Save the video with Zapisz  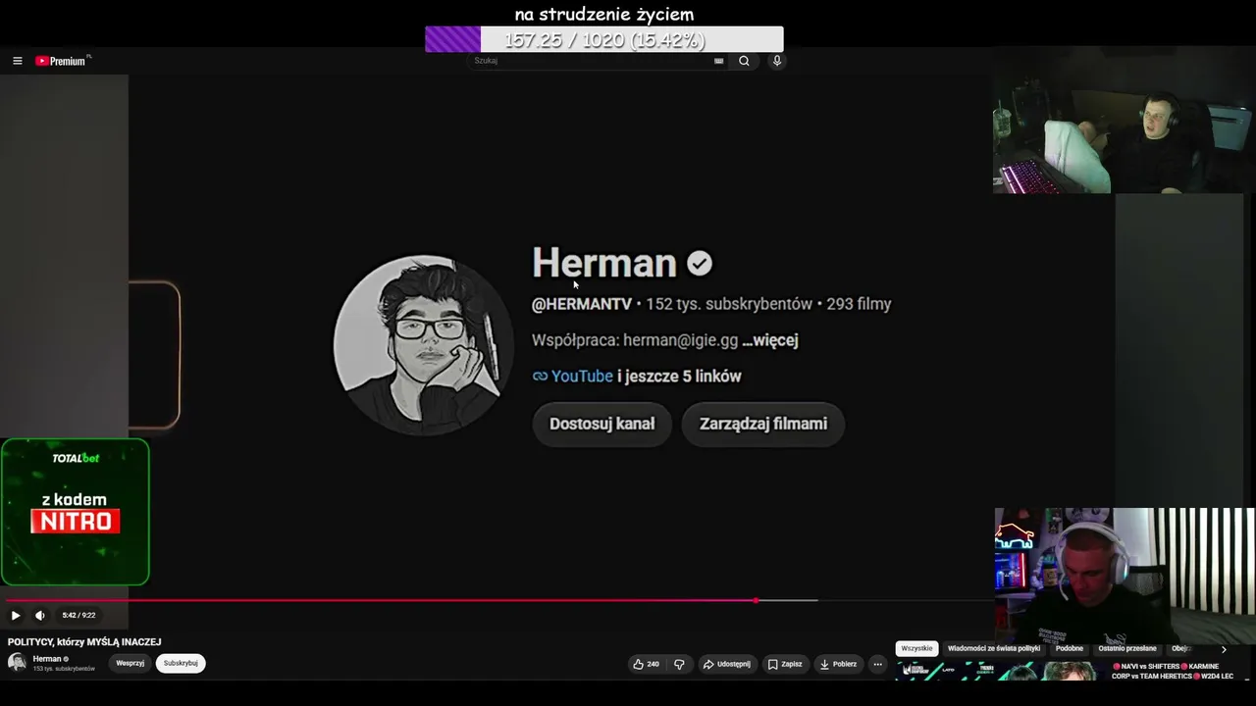pyautogui.click(x=785, y=664)
